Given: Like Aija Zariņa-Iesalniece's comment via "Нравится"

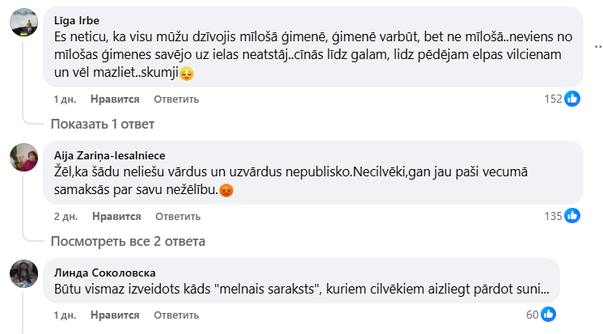Looking at the screenshot, I should point(116,217).
